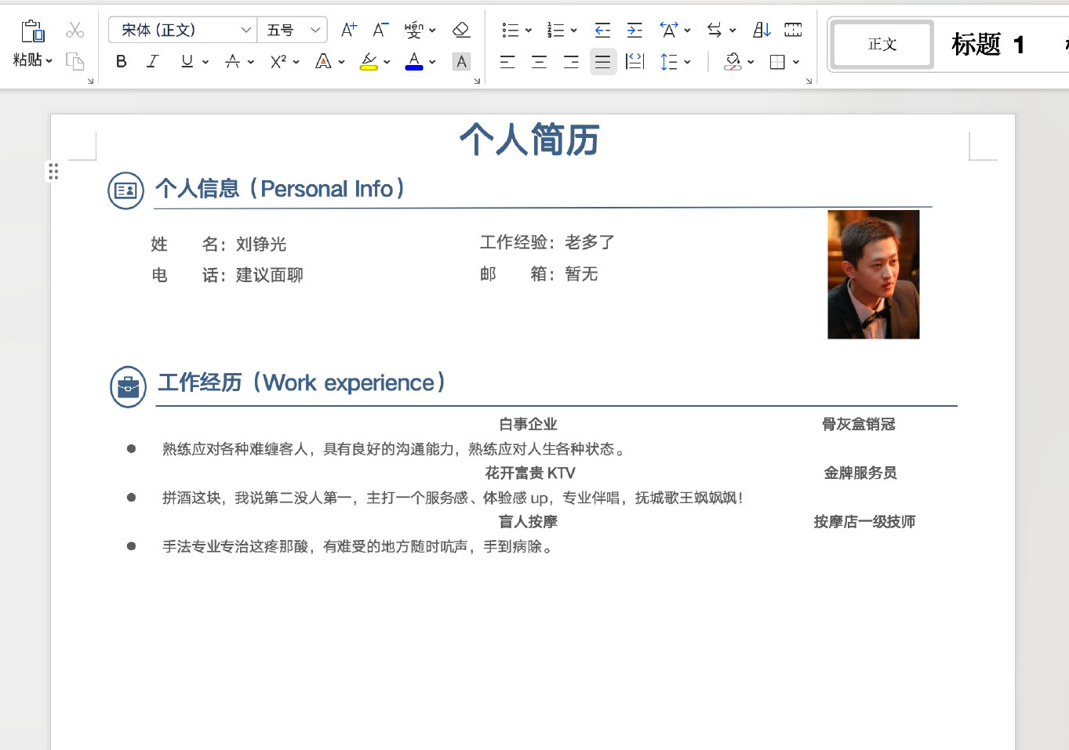Clear formatting with the eraser icon

point(461,30)
